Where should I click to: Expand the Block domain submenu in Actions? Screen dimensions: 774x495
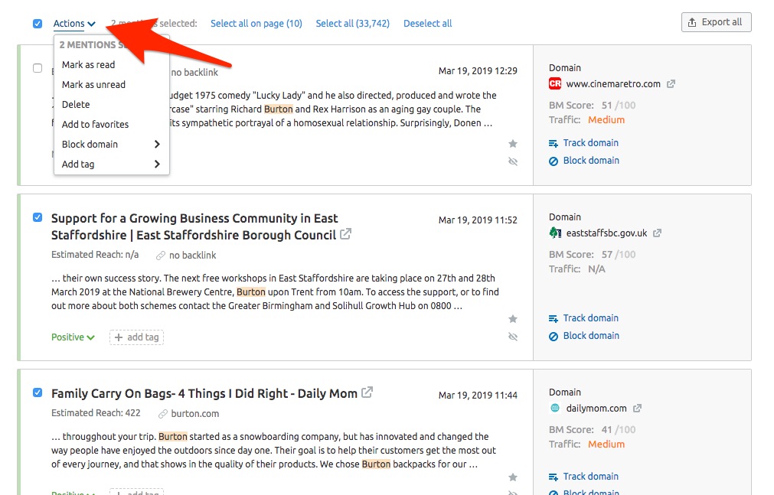[111, 144]
